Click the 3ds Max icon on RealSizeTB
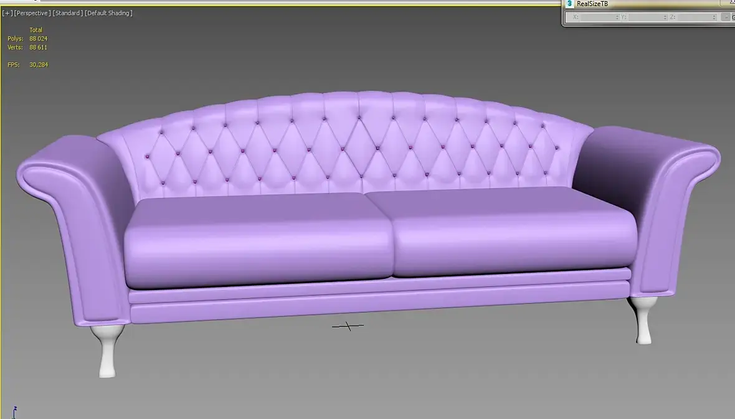Image resolution: width=735 pixels, height=419 pixels. [570, 4]
